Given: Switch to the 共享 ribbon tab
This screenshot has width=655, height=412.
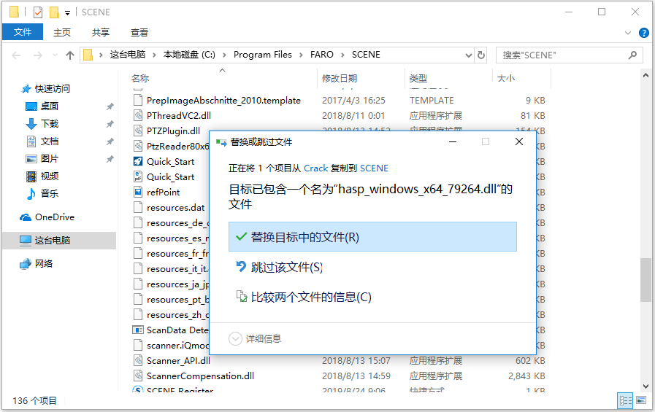Looking at the screenshot, I should point(100,32).
